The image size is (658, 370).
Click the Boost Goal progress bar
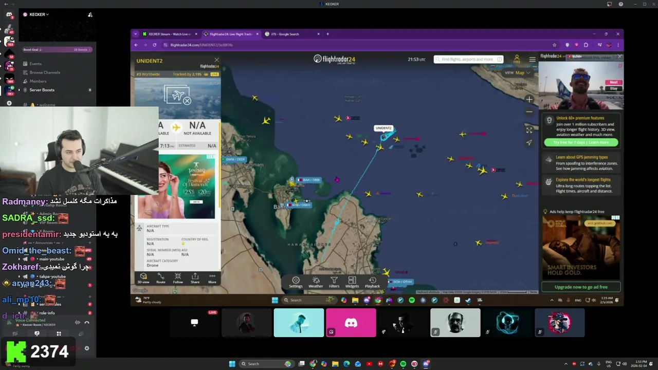[x=57, y=50]
